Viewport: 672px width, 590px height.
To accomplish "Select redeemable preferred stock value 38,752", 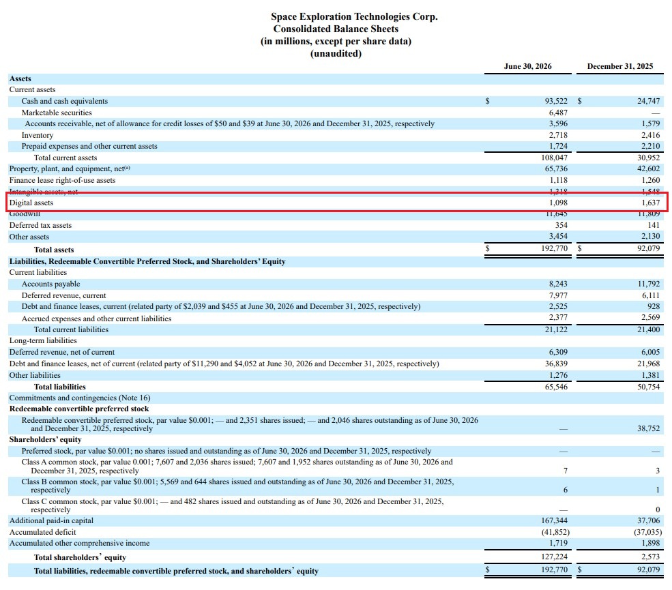I will coord(648,428).
